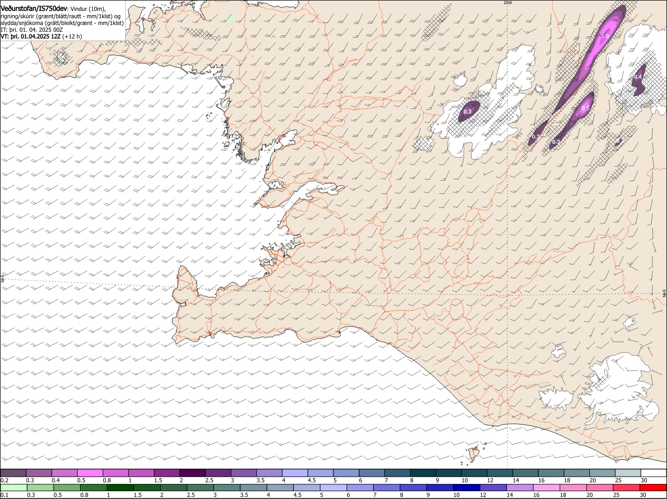Screen dimensions: 667x499
Task: Click the 1.0 precipitation label on the map
Action: 606,36
